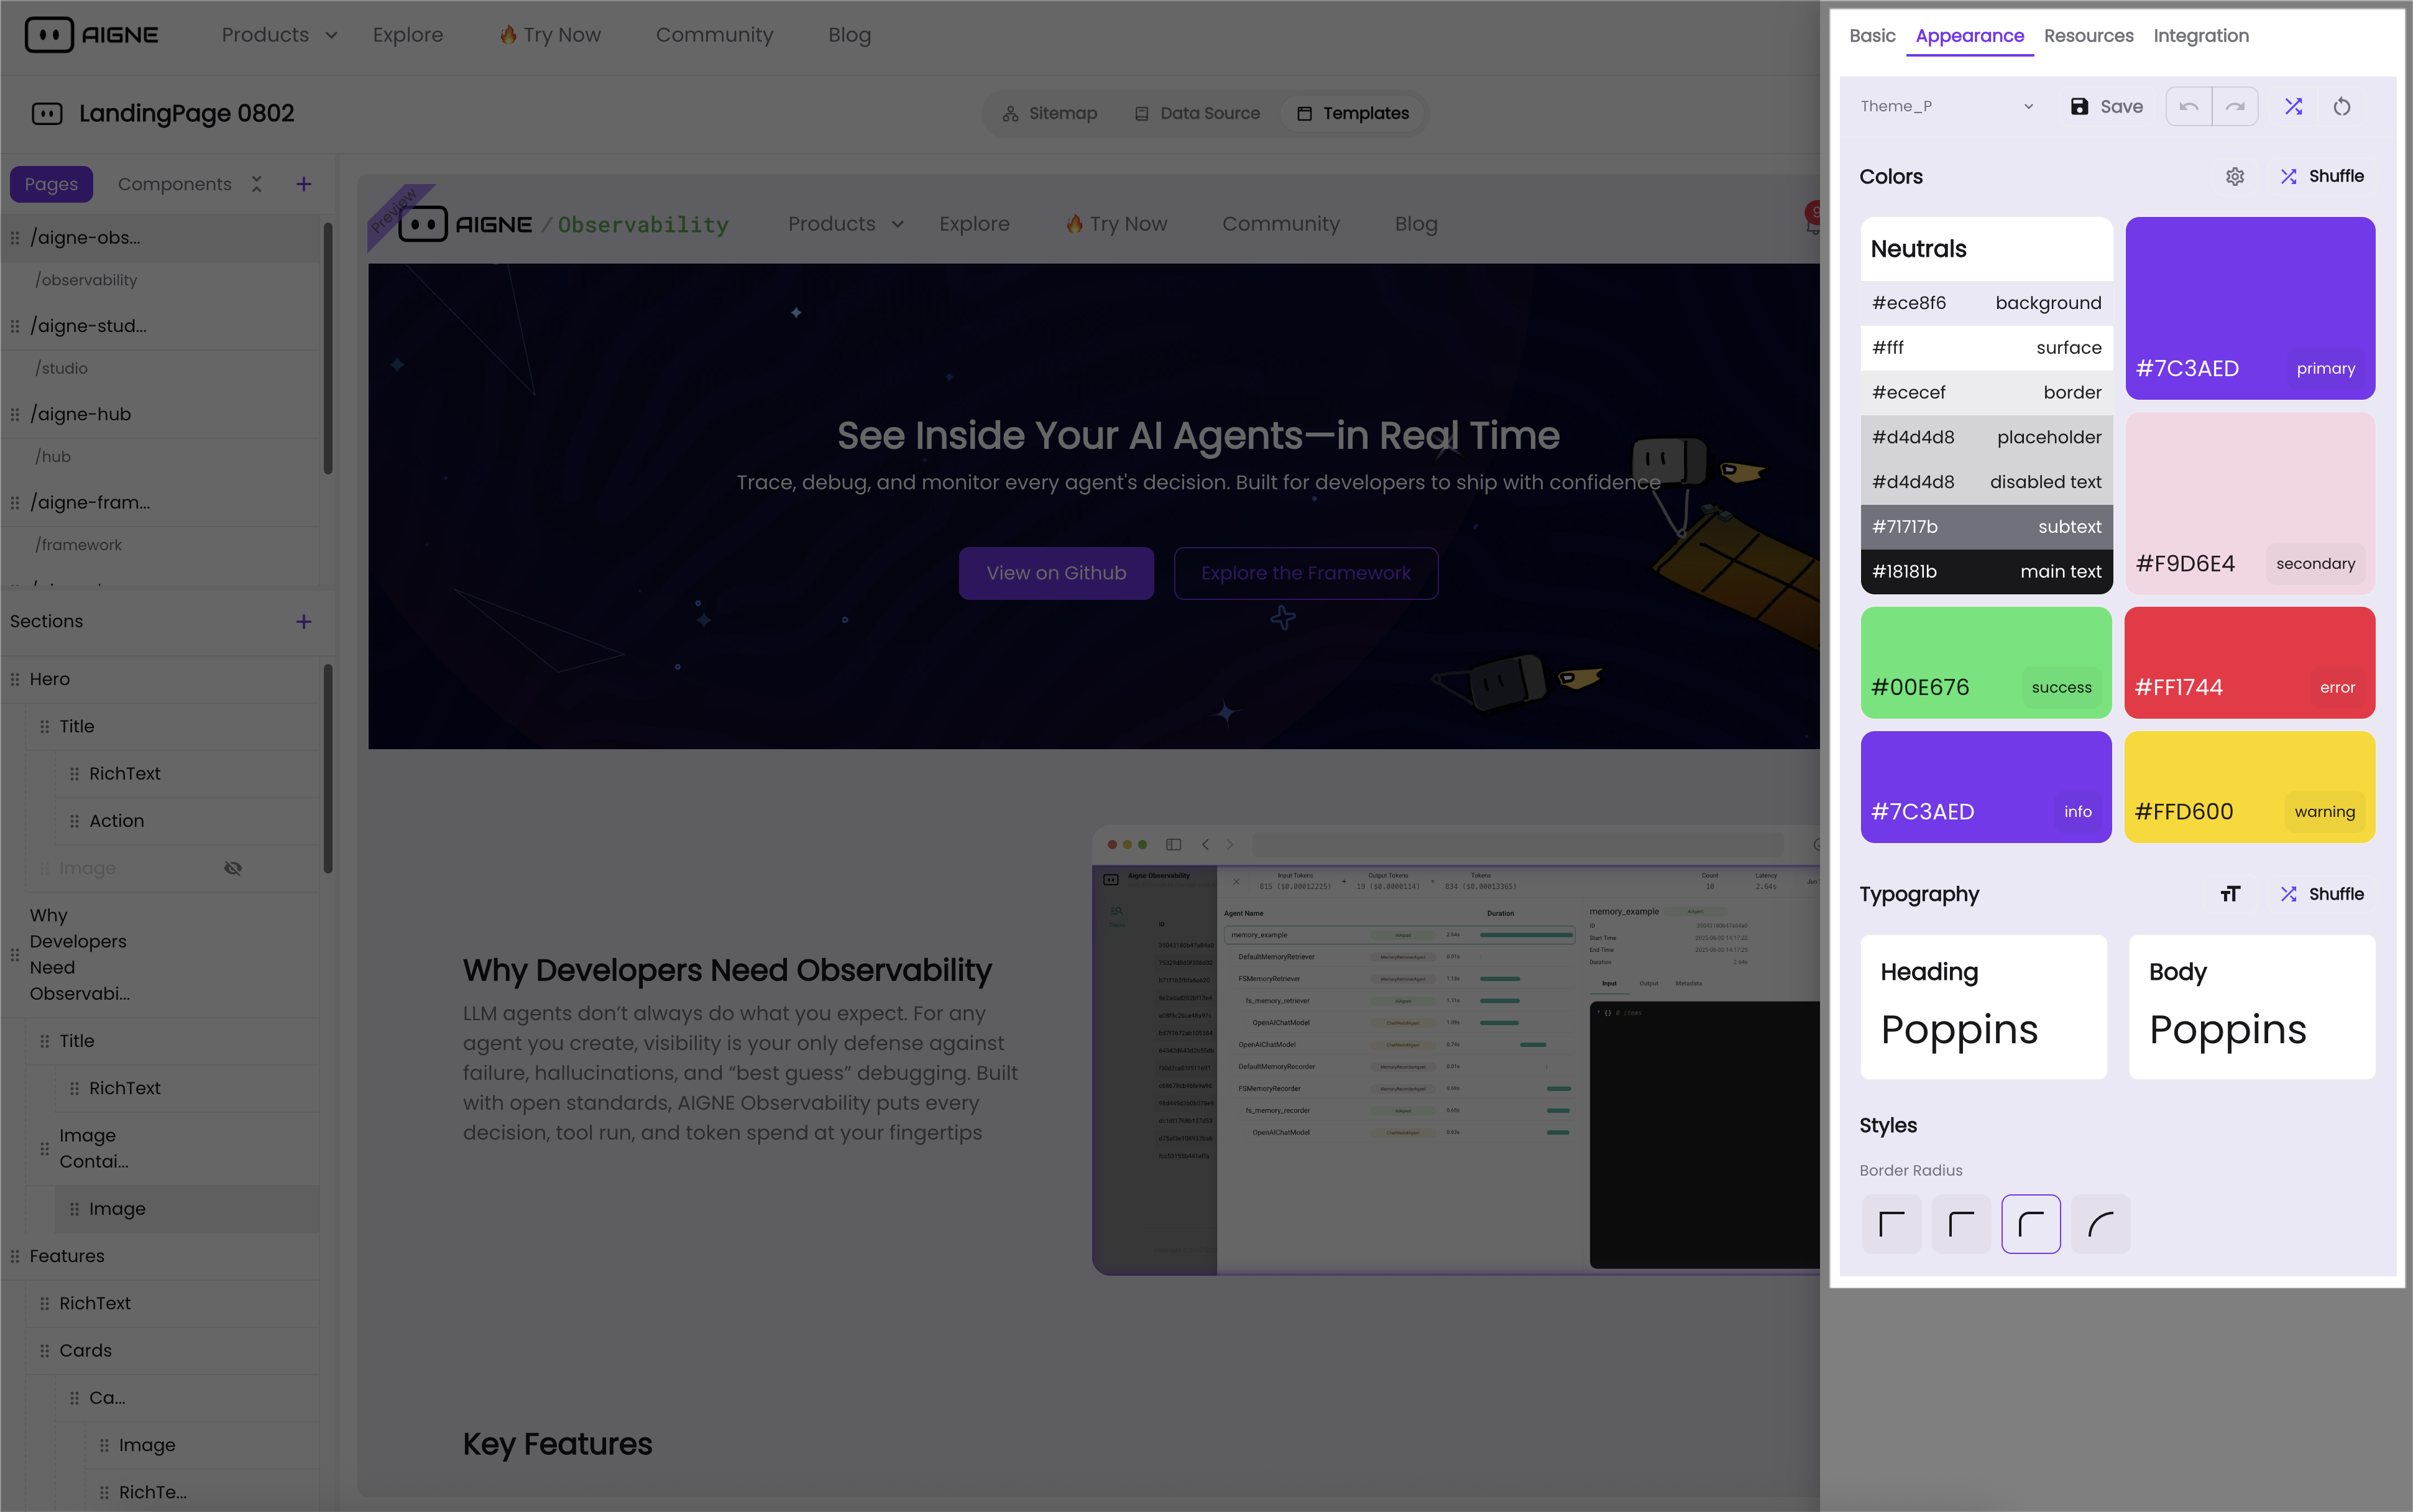The height and width of the screenshot is (1512, 2413).
Task: Click the redo arrow in theme toolbar
Action: [x=2235, y=106]
